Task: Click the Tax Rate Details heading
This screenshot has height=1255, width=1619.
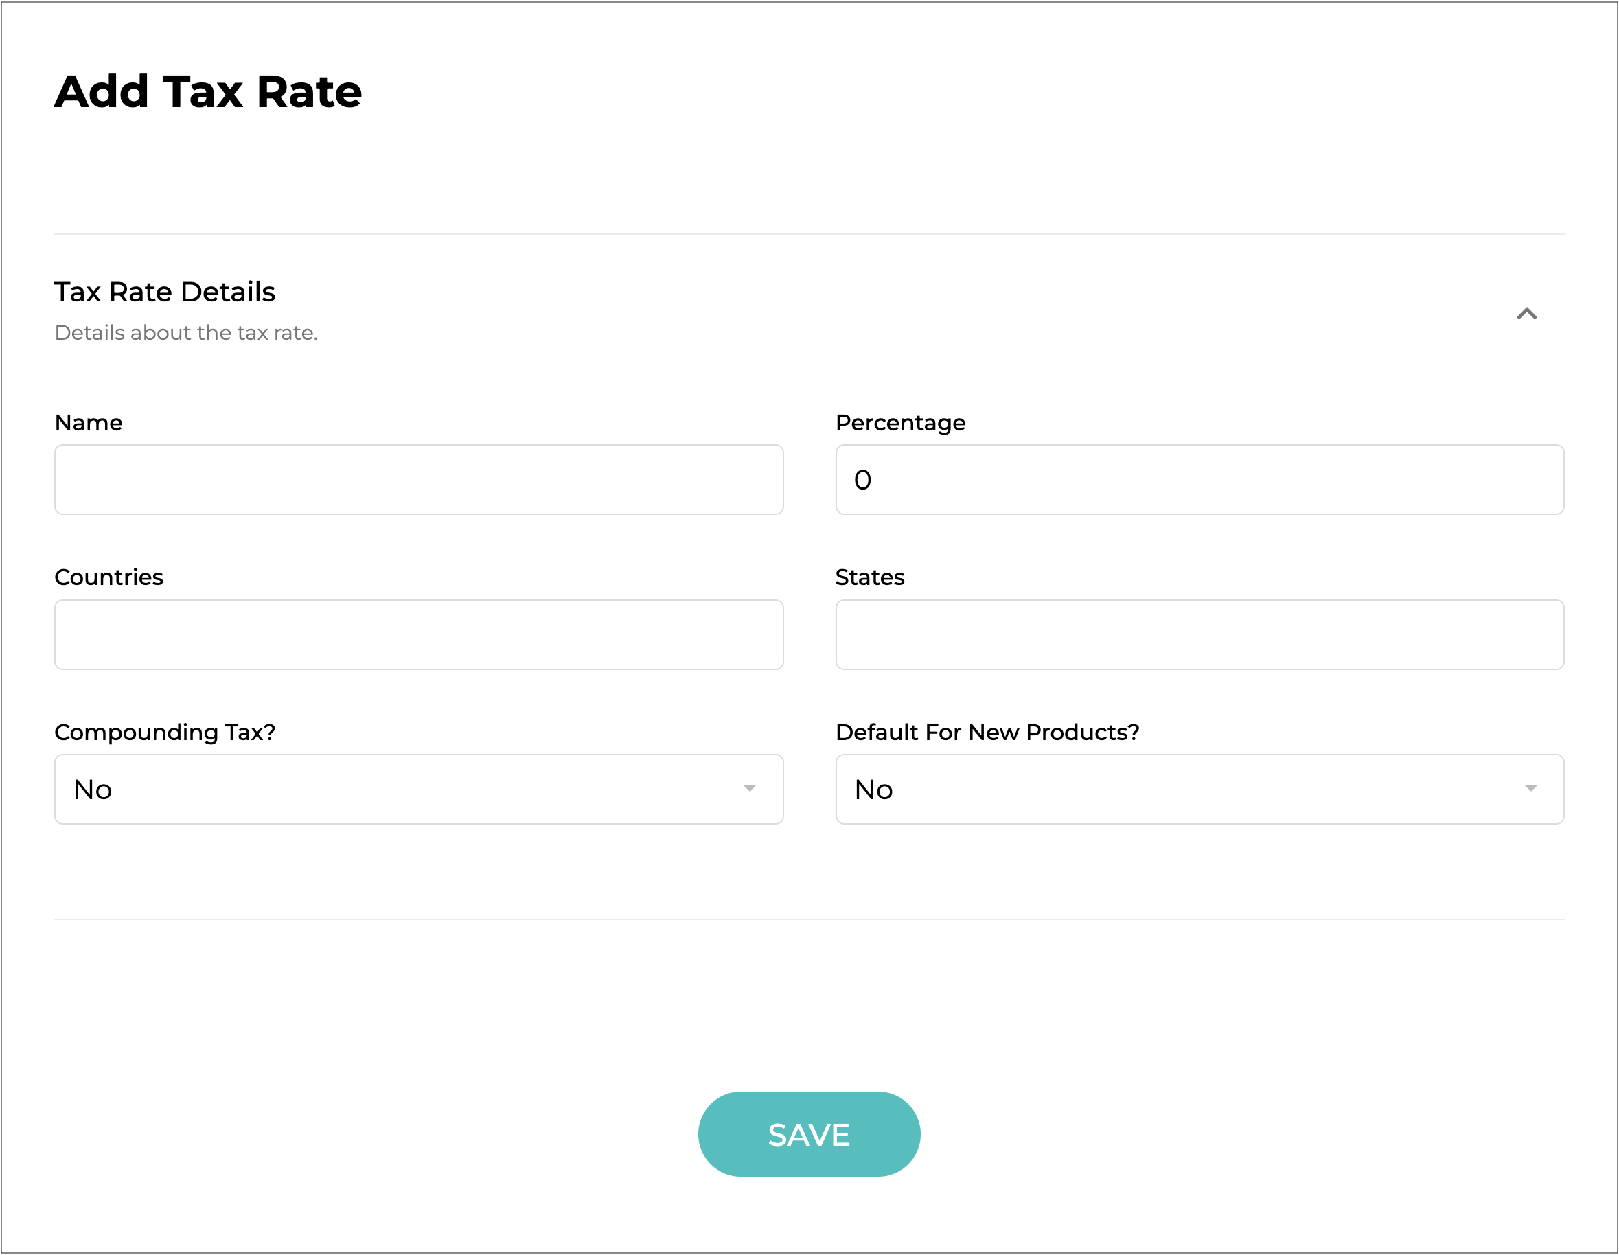Action: click(165, 292)
